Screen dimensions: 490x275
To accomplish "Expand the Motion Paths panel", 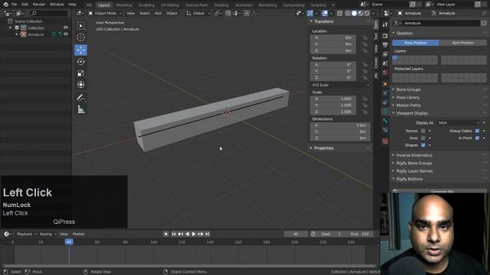I will coord(408,105).
